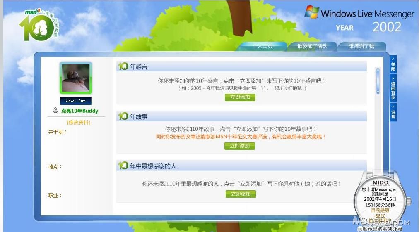
Task: Click the 注销 side tab
Action: [393, 112]
